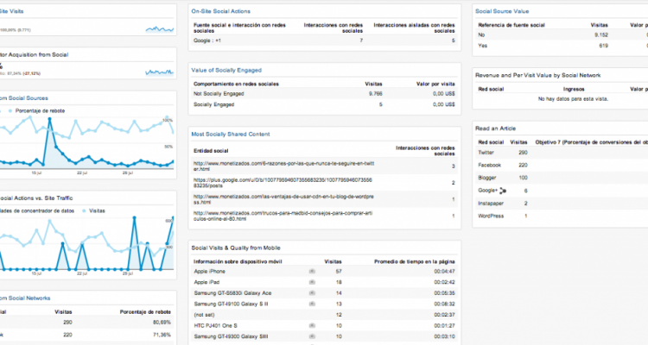This screenshot has width=648, height=345.
Task: Click the Site Visits sparkline chart
Action: click(160, 28)
